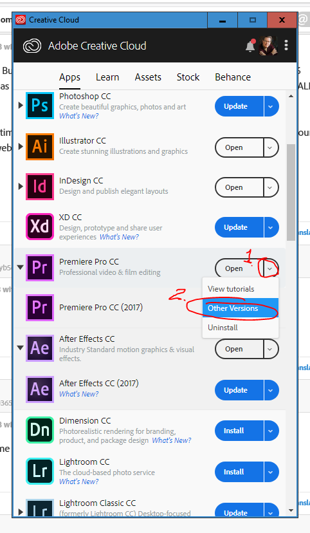Image resolution: width=310 pixels, height=533 pixels.
Task: Collapse After Effects CC versions triangle
Action: point(21,348)
